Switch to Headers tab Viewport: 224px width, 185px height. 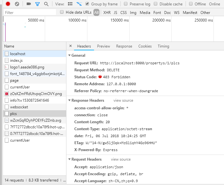click(x=84, y=46)
